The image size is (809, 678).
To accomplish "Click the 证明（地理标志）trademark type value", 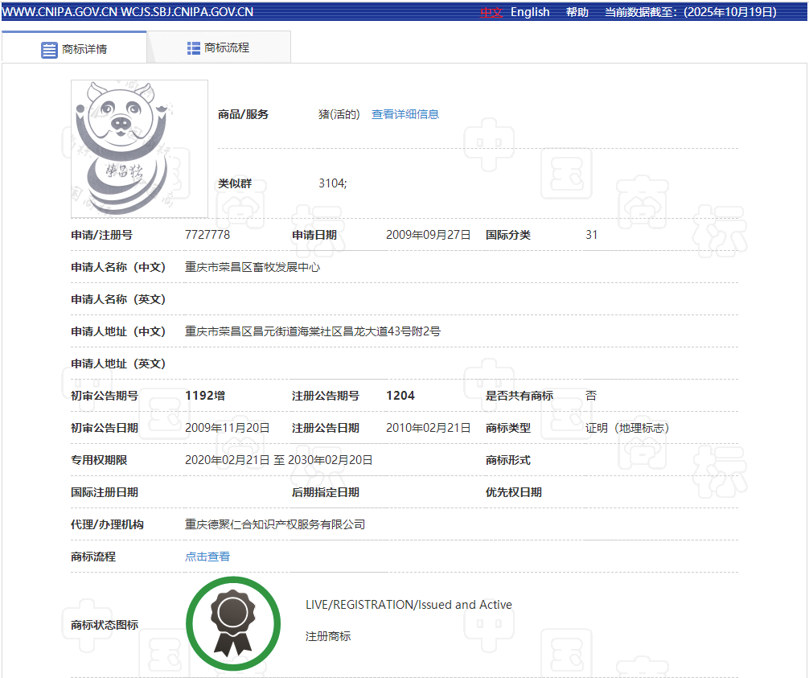I will tap(627, 428).
